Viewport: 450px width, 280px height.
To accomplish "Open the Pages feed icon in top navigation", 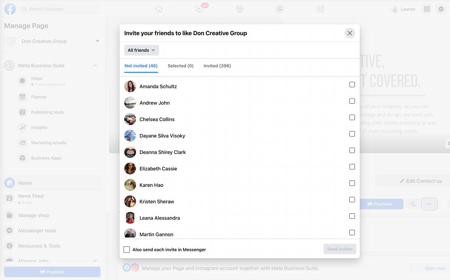I will (320, 9).
